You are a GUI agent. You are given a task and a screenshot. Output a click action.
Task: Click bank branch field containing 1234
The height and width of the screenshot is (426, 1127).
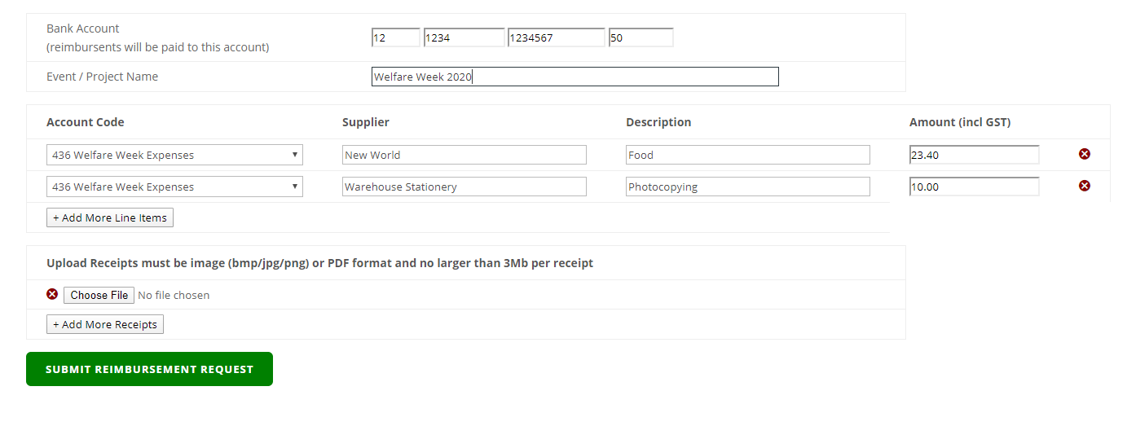[464, 37]
